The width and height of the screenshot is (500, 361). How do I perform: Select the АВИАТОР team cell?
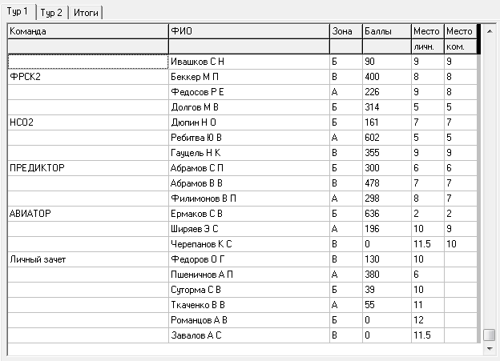[x=88, y=214]
